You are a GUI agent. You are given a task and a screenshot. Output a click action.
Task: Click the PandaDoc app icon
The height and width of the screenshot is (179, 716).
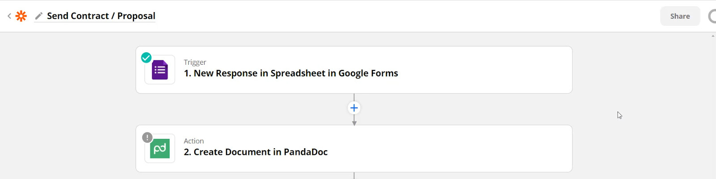160,149
